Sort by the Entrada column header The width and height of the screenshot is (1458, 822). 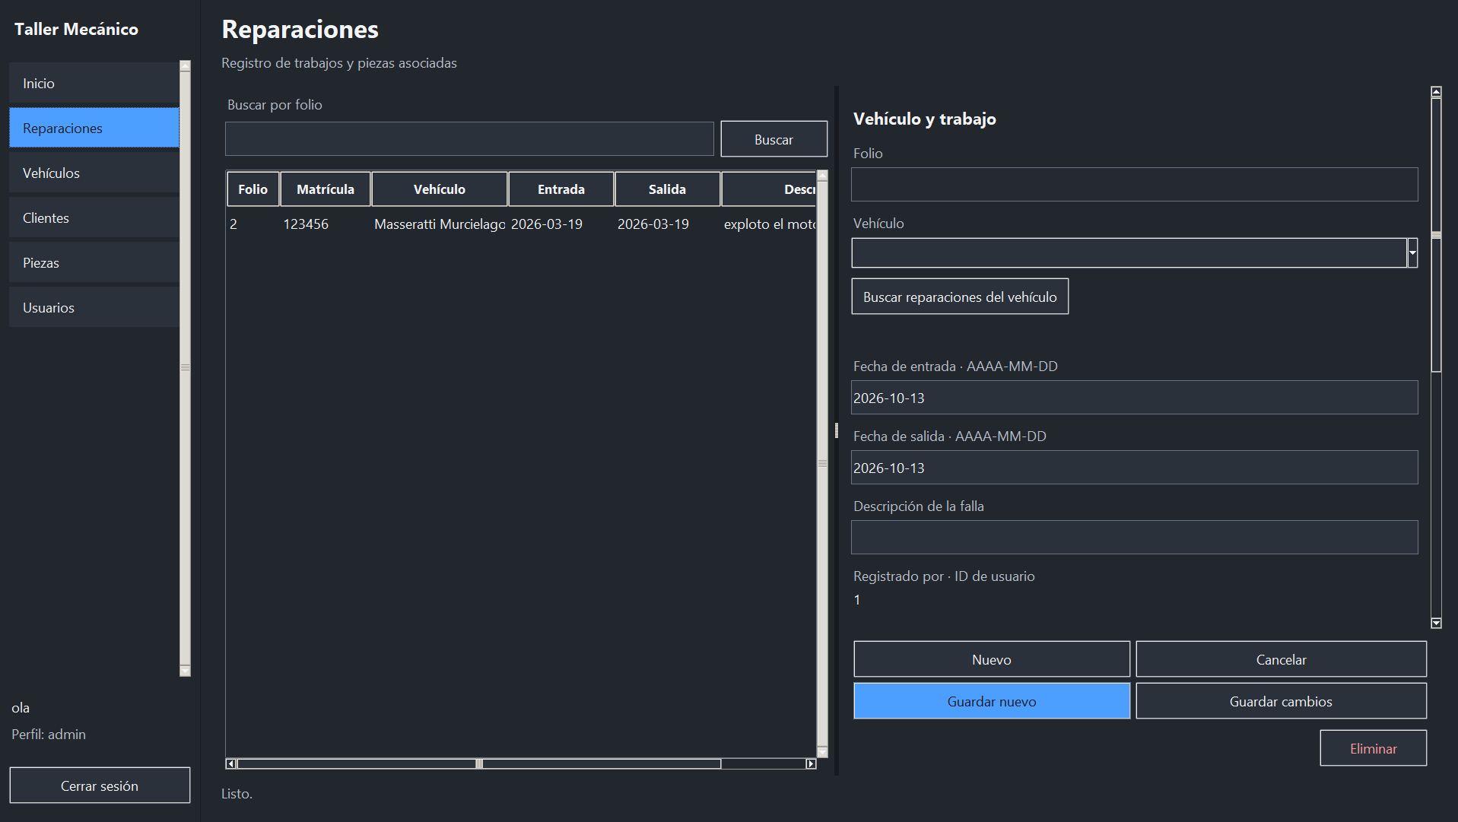point(561,189)
